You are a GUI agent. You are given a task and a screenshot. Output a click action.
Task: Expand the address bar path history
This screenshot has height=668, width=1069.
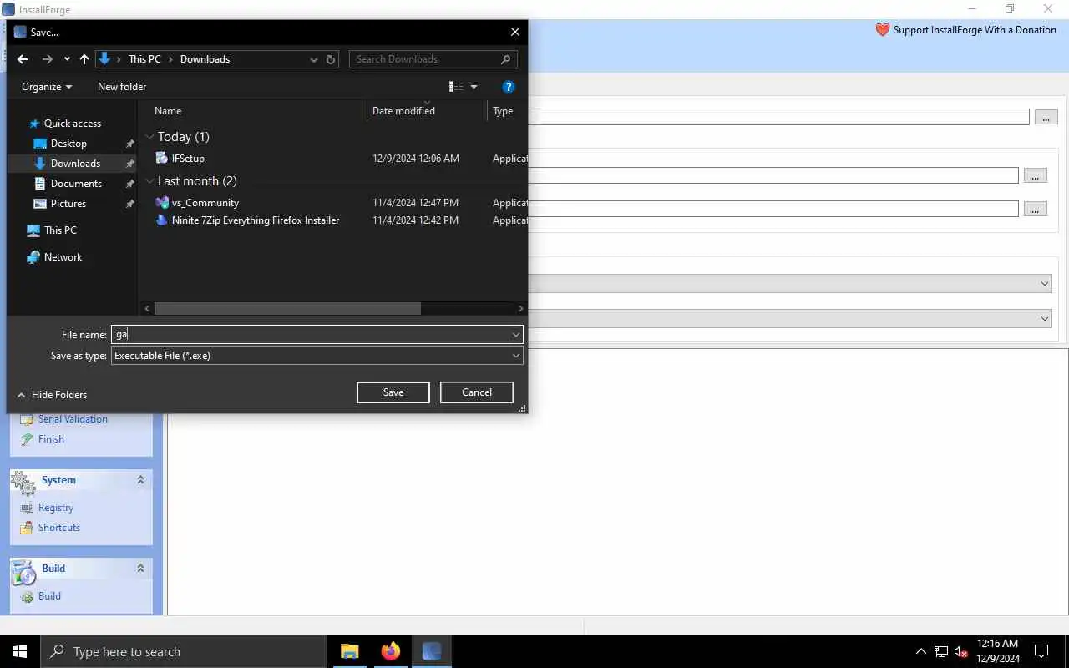tap(314, 59)
